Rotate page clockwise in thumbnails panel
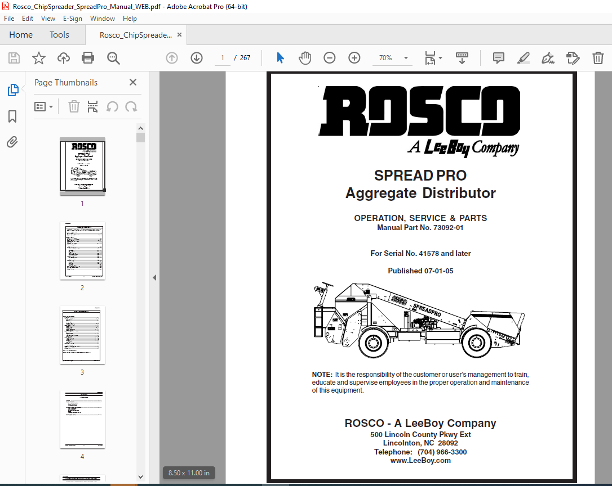 pyautogui.click(x=131, y=106)
